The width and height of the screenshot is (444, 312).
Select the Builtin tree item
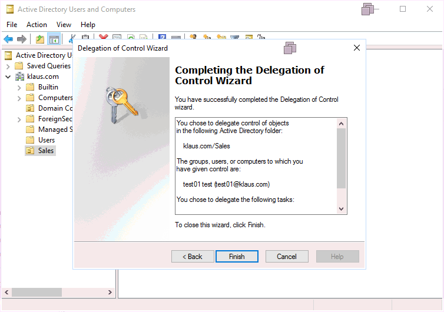click(x=48, y=87)
